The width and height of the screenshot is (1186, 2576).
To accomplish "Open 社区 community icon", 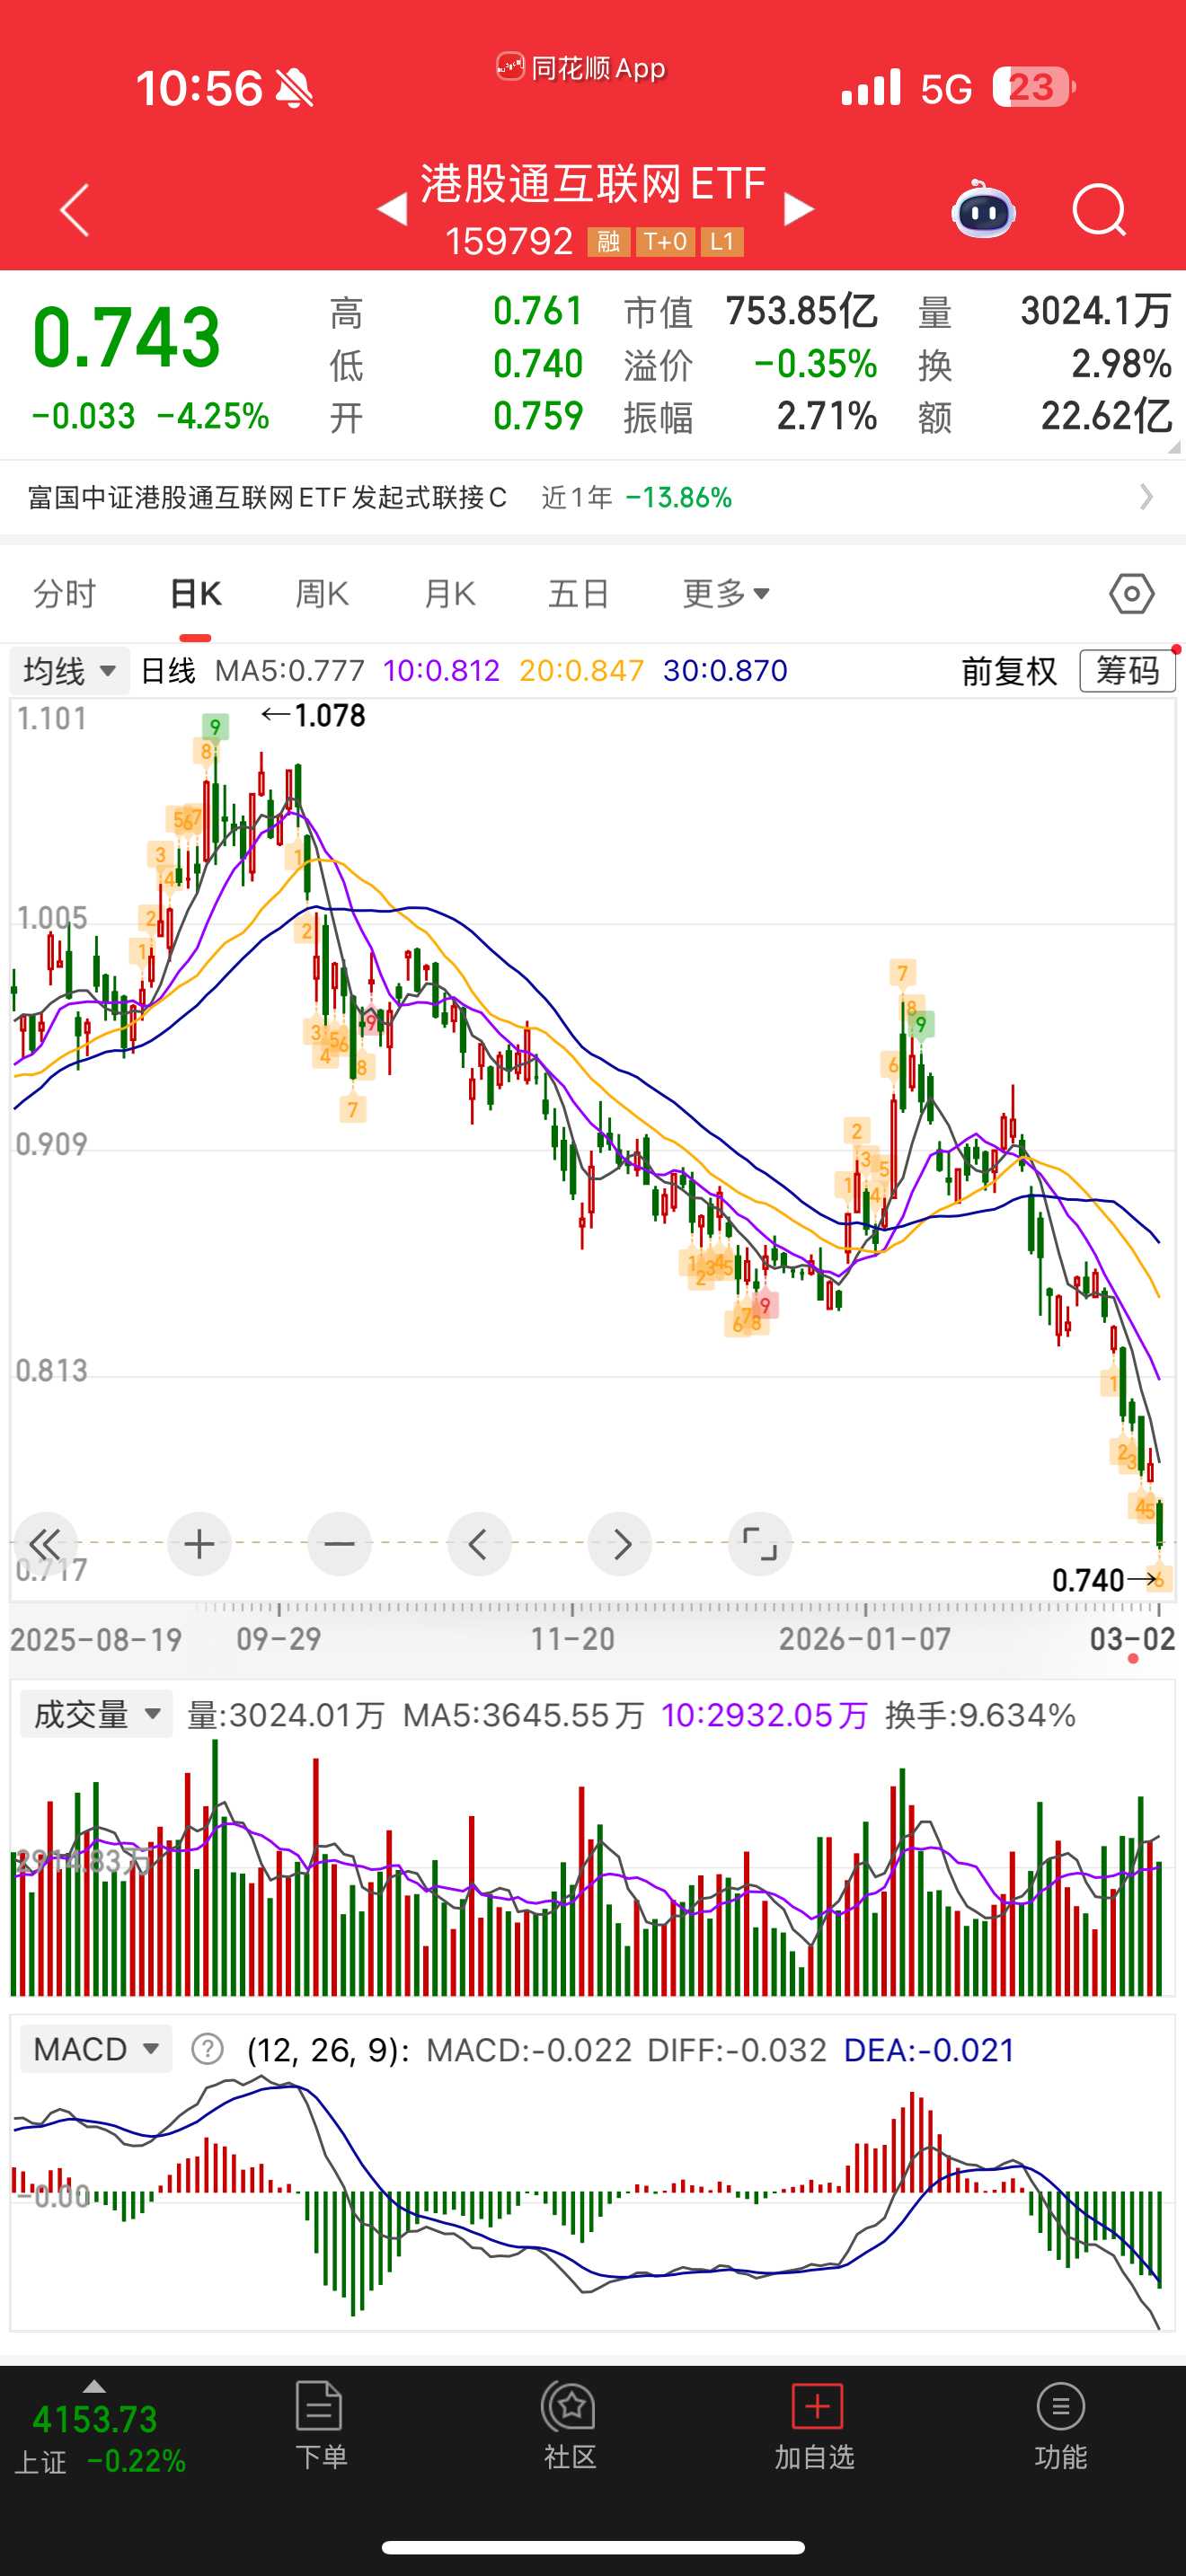I will click(x=570, y=2425).
